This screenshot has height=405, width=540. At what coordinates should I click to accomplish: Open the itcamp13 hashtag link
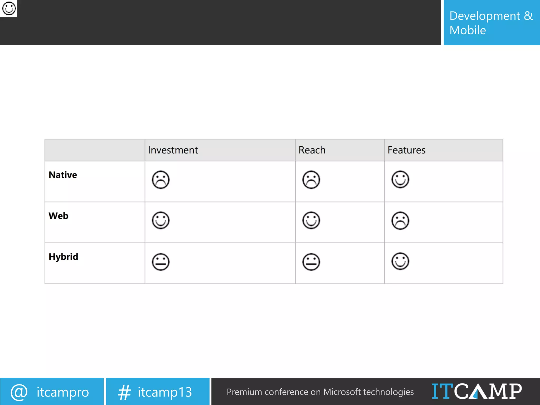click(165, 392)
